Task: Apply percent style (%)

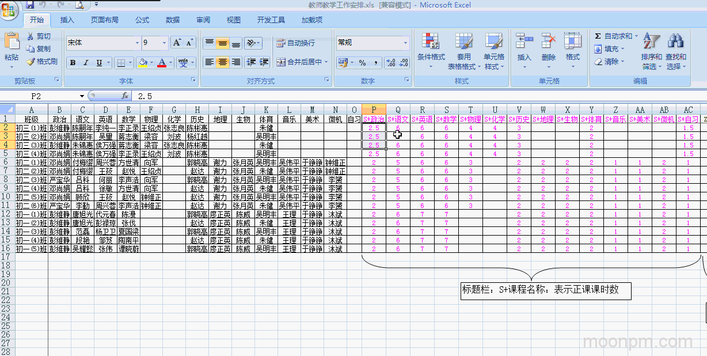Action: click(x=362, y=62)
